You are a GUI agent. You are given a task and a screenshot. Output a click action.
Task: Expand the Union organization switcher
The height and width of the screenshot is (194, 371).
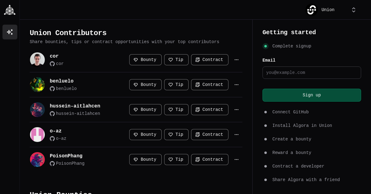tap(354, 10)
